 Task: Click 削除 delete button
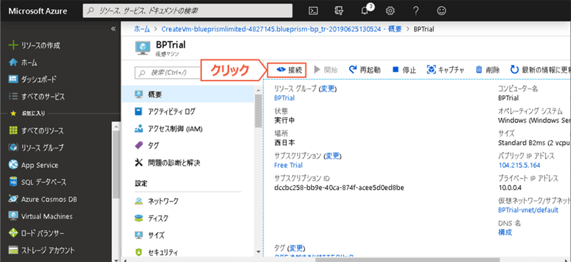487,70
